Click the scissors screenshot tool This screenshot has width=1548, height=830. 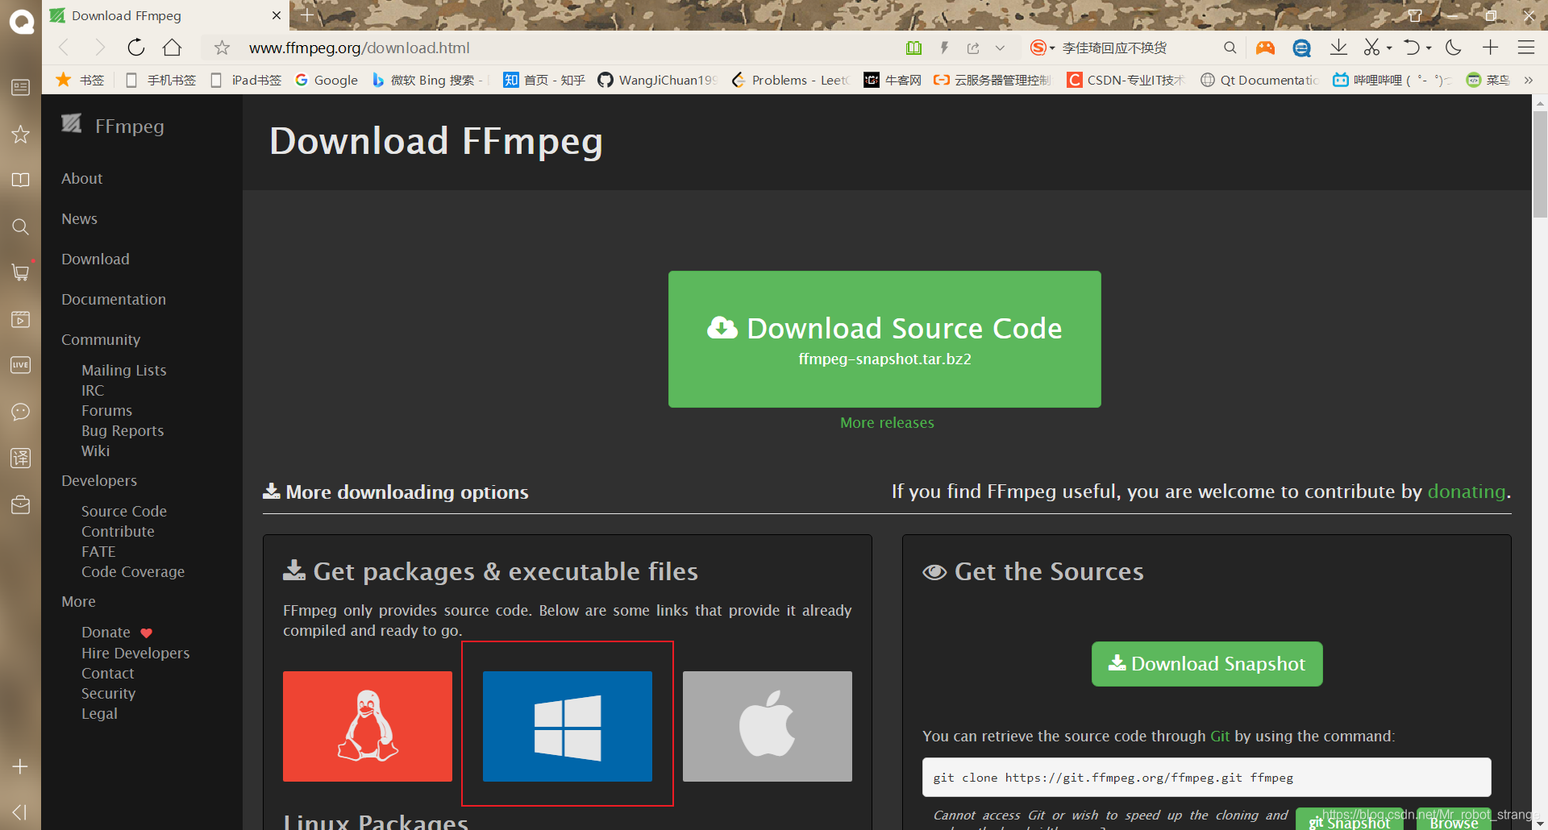point(1371,48)
